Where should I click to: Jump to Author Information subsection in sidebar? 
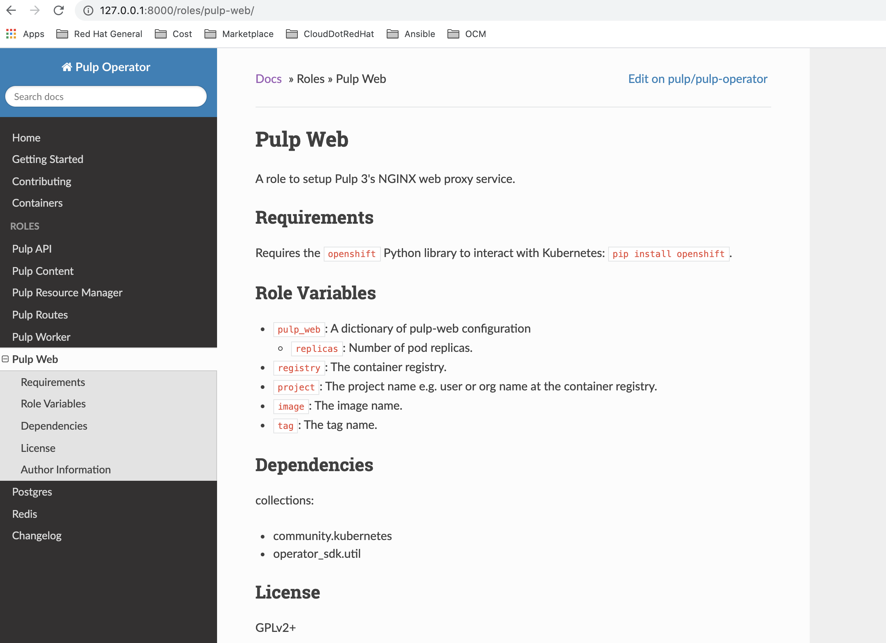[x=66, y=470]
